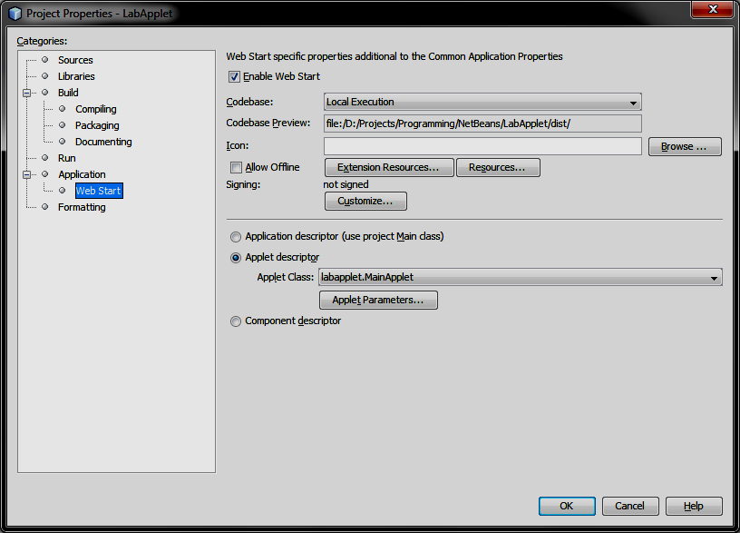The height and width of the screenshot is (533, 740).
Task: Close the Project Properties dialog
Action: point(713,9)
